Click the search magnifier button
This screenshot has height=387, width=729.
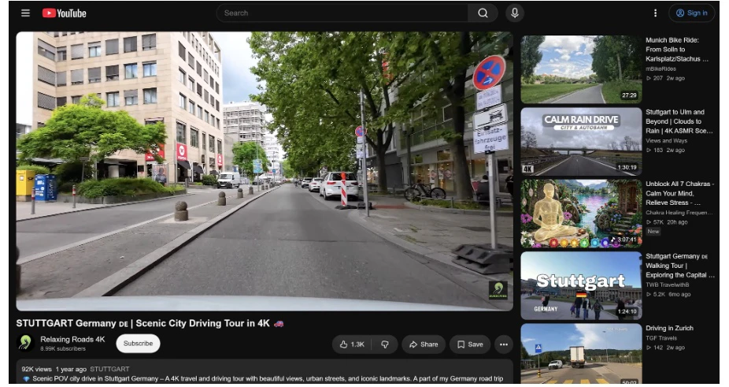click(483, 13)
